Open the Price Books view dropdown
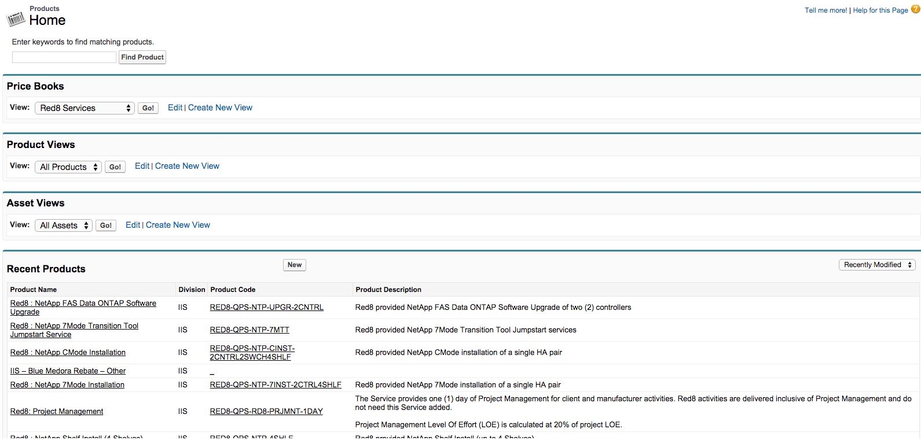This screenshot has height=440, width=921. tap(85, 108)
